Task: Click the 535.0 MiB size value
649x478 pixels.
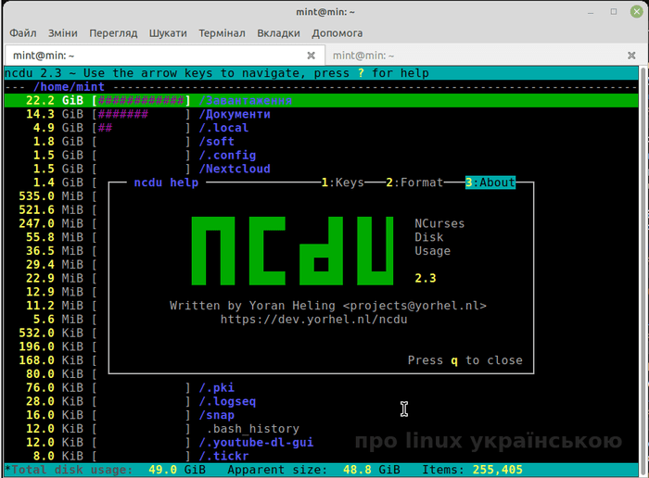Action: point(51,196)
